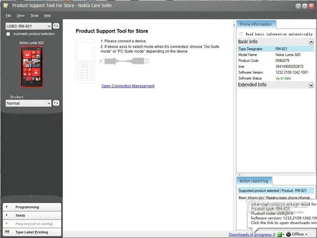Click the Offline globe status icon

pos(288,234)
